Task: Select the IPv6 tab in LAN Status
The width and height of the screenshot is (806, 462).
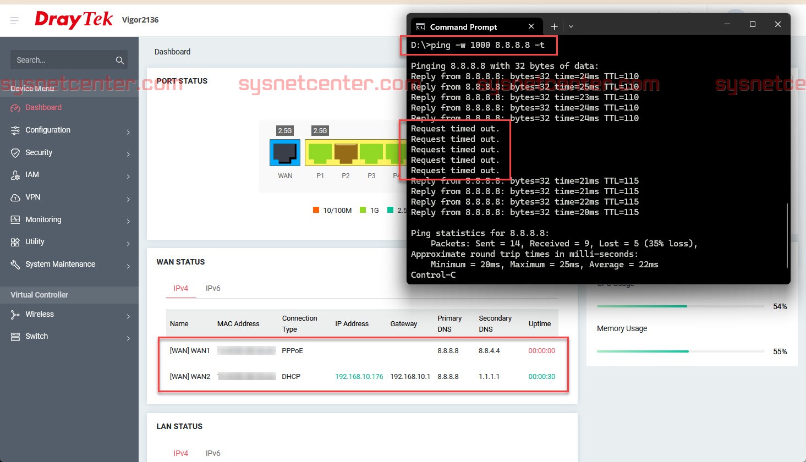Action: click(213, 453)
